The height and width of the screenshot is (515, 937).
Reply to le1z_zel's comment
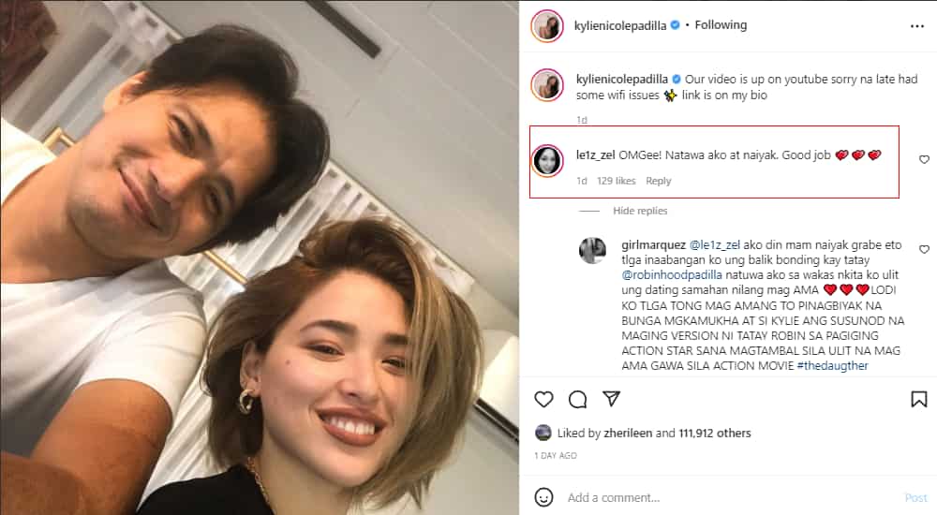pyautogui.click(x=659, y=181)
